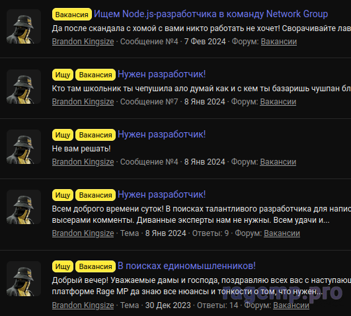The height and width of the screenshot is (316, 351).
Task: Click Вакансия tag before В поисках единомышленников!
Action: 96,266
